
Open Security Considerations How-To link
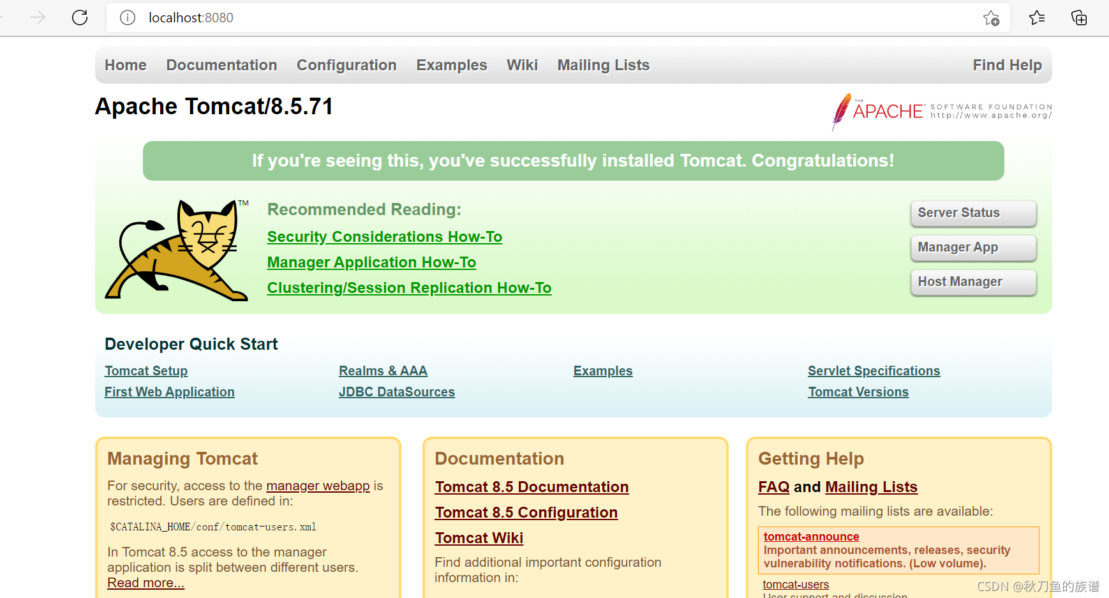tap(385, 237)
